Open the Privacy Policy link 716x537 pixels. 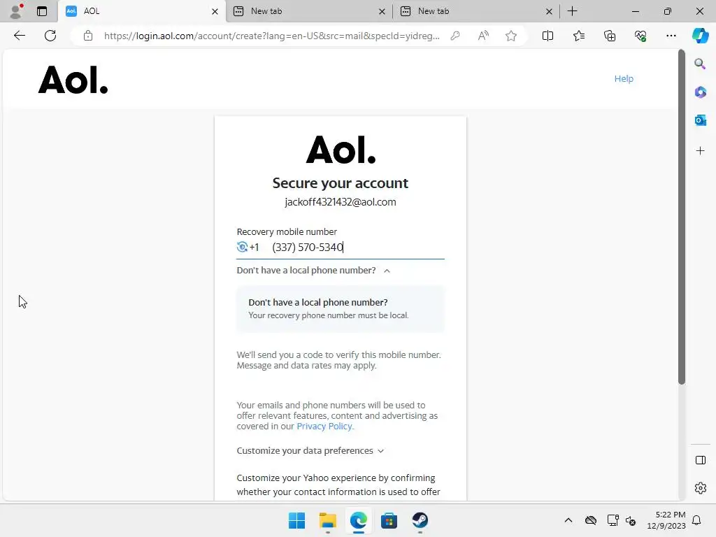coord(324,426)
